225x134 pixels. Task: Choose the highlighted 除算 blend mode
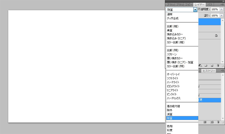click(x=182, y=118)
